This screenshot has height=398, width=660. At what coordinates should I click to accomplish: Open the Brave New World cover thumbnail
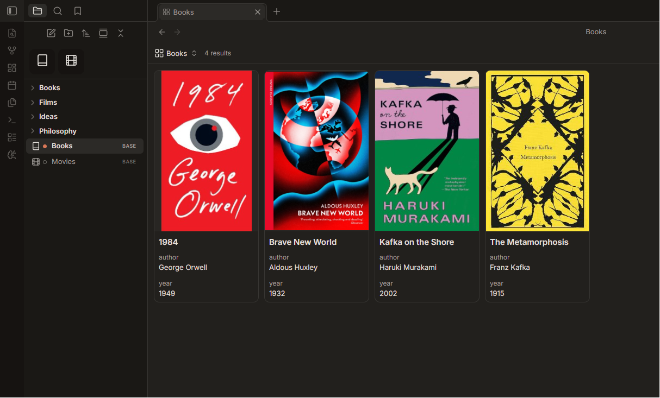click(x=317, y=151)
